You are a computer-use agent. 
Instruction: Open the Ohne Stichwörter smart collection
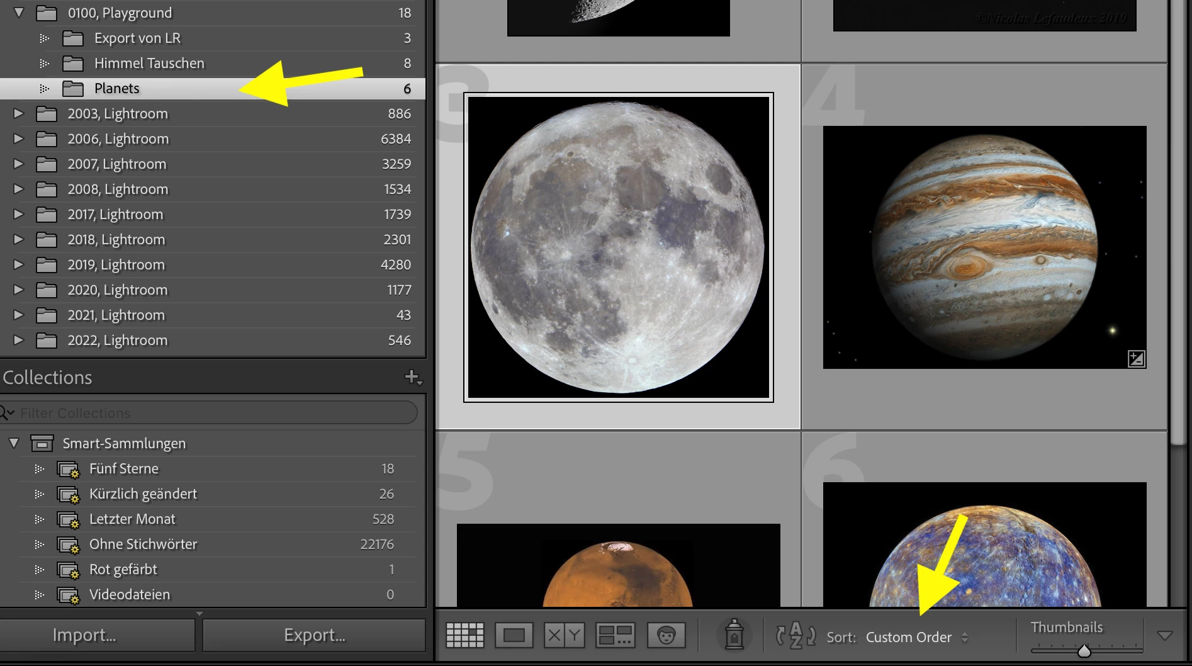(213, 545)
